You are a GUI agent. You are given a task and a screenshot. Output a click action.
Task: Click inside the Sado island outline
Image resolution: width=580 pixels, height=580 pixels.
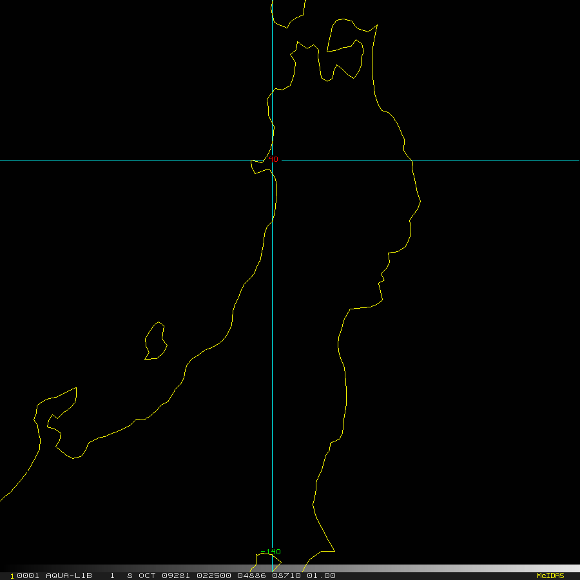[x=155, y=342]
